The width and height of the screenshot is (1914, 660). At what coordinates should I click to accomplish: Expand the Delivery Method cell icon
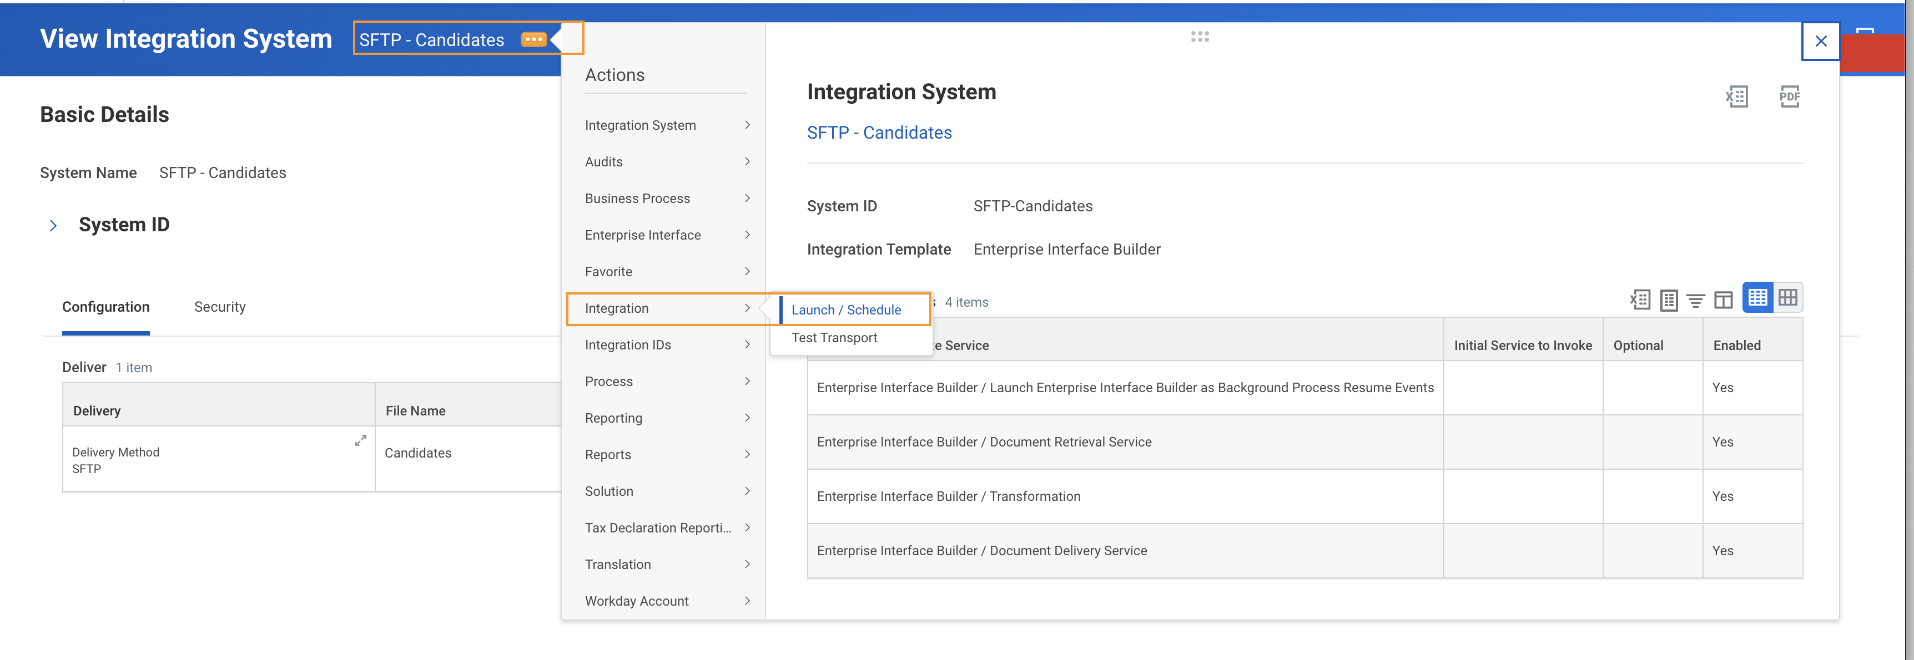click(360, 440)
